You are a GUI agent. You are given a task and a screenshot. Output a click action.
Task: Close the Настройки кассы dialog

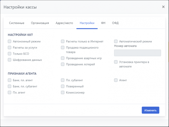[163, 7]
